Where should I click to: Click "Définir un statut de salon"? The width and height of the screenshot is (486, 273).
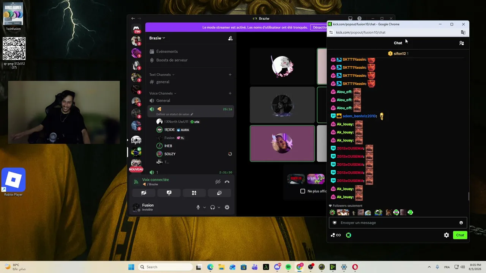175,114
